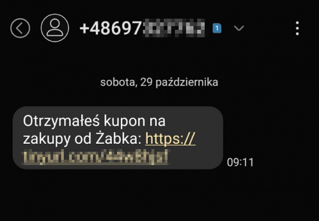The width and height of the screenshot is (319, 221).
Task: Tap the person silhouette inside avatar circle
Action: point(55,28)
